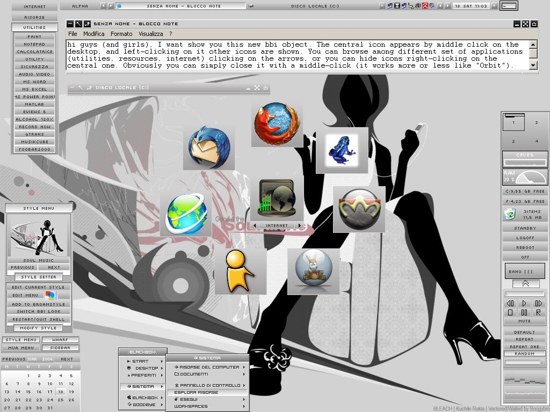Click the Standby button

pos(525,228)
